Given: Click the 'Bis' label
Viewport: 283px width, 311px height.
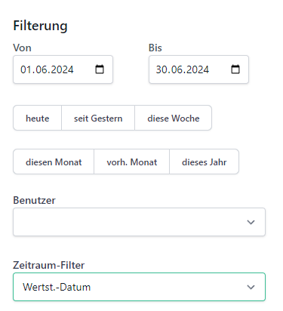Looking at the screenshot, I should pyautogui.click(x=155, y=48).
